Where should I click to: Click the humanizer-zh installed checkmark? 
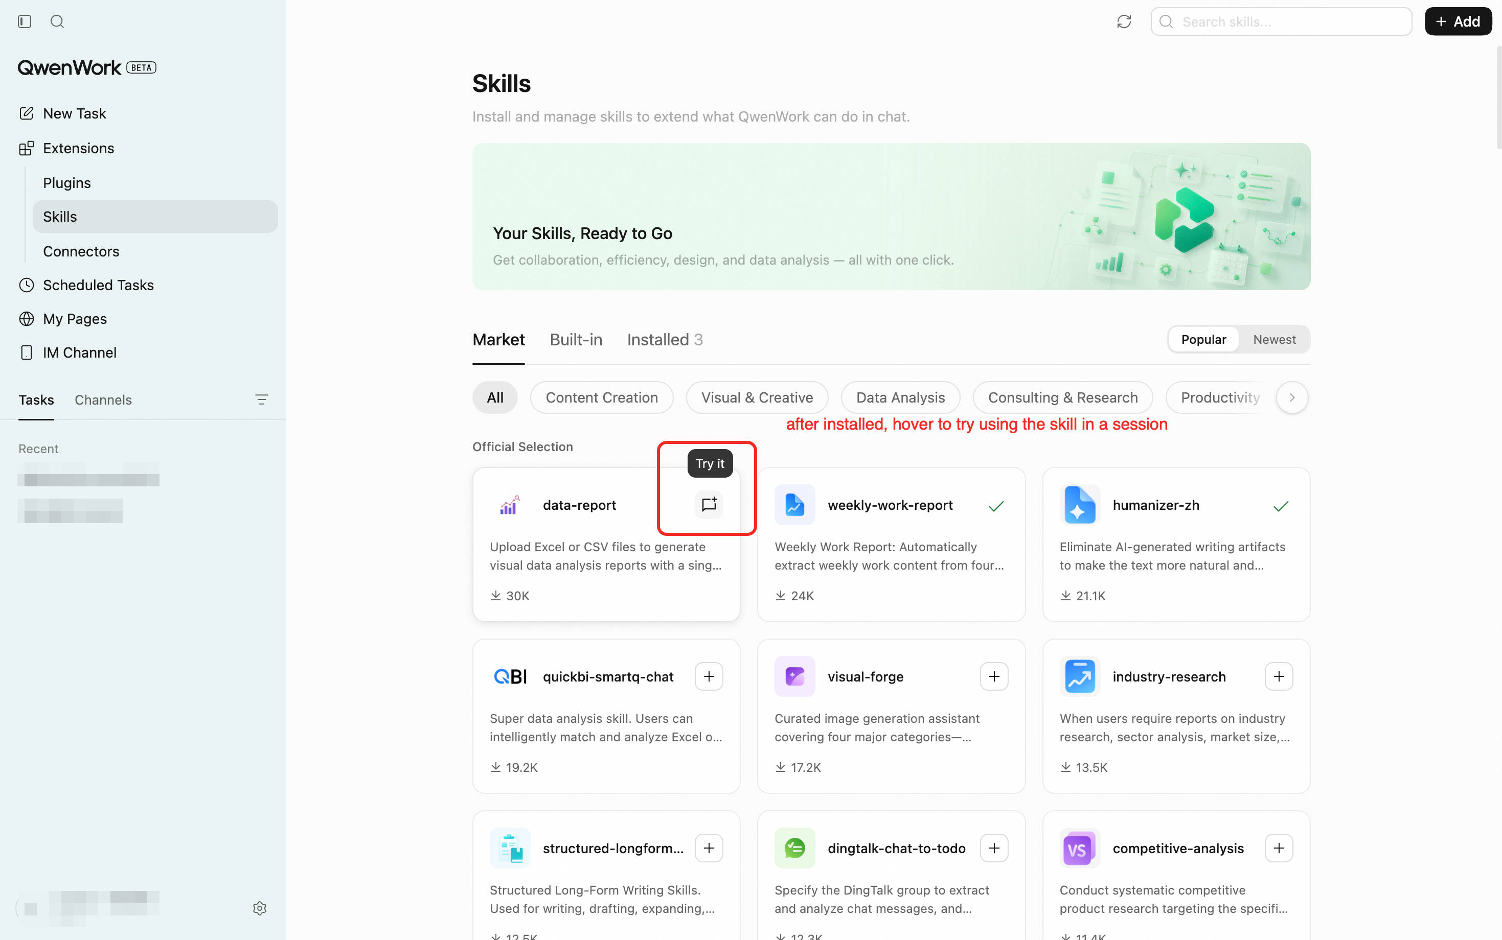click(1281, 505)
